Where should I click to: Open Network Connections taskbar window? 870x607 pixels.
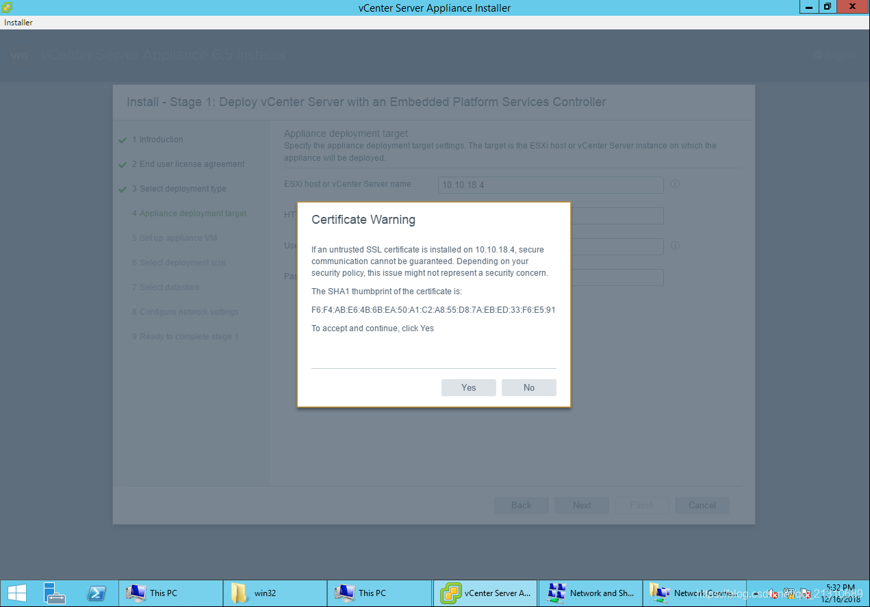694,593
